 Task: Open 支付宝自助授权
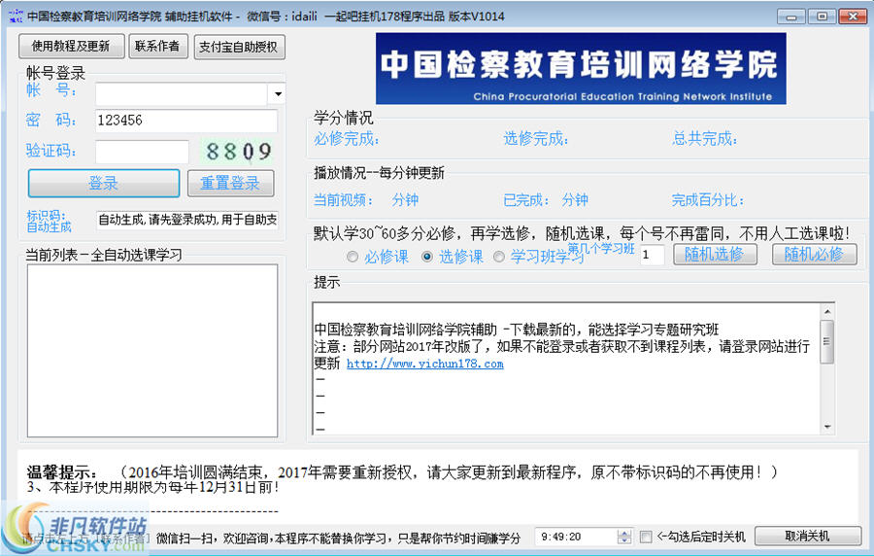pos(239,47)
